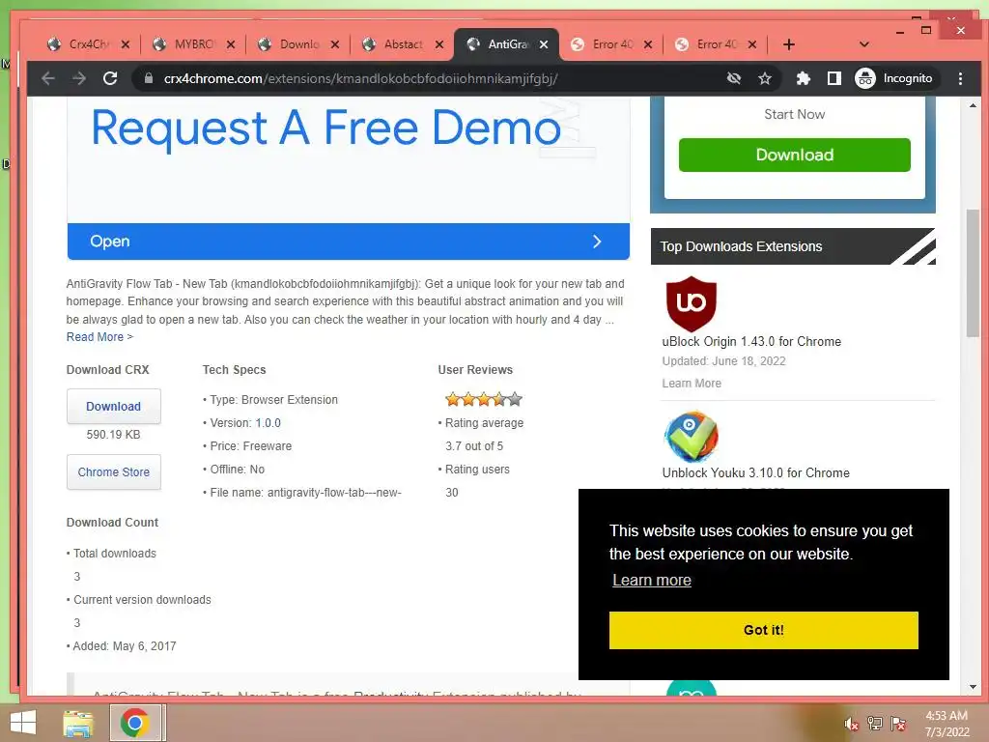Open Chrome three-dot menu

(960, 78)
